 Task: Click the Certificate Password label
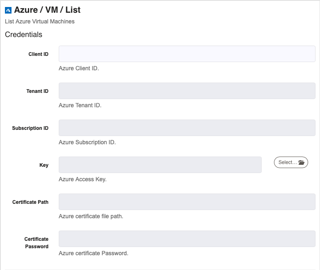click(x=37, y=242)
